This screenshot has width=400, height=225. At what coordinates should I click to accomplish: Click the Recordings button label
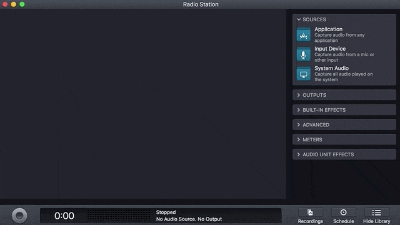pos(310,221)
